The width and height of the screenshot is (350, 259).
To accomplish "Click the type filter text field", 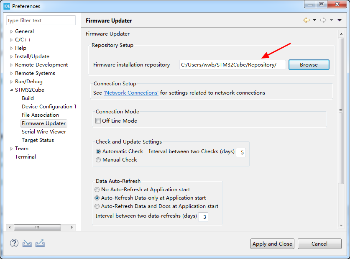I will pyautogui.click(x=41, y=21).
